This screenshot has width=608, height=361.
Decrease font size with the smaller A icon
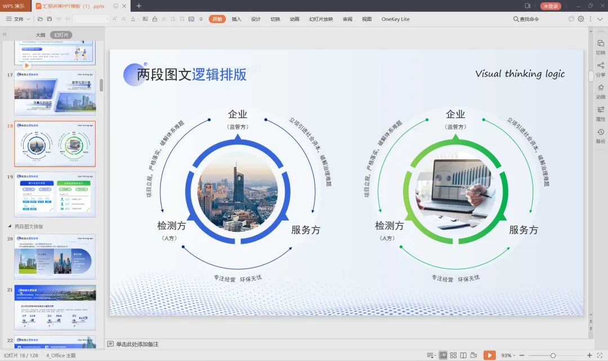click(x=124, y=19)
